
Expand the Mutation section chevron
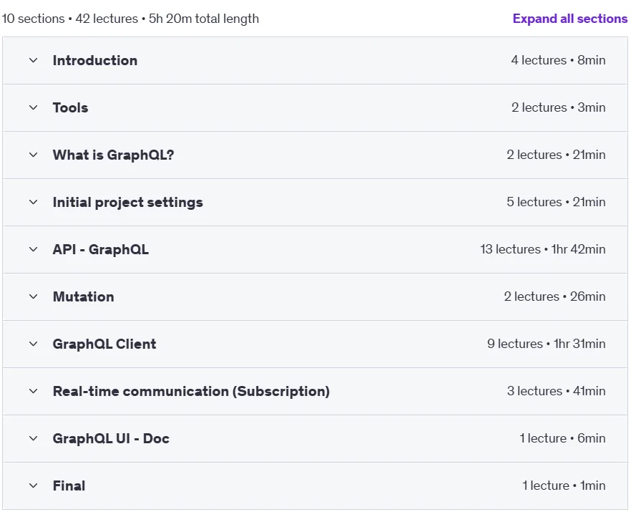[x=34, y=296]
